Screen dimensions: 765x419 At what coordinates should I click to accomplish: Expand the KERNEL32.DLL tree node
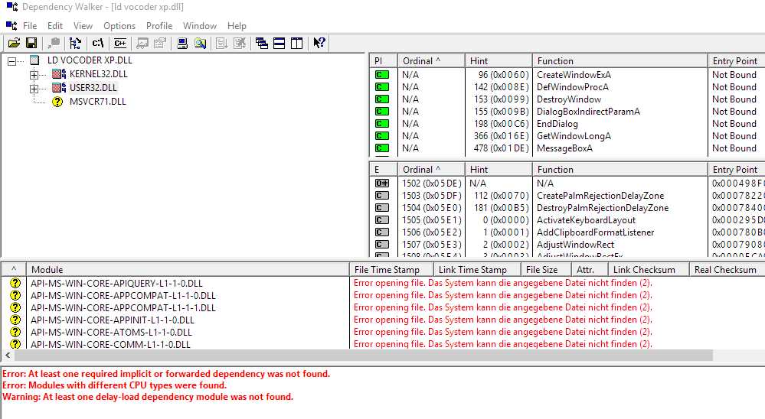[x=34, y=75]
